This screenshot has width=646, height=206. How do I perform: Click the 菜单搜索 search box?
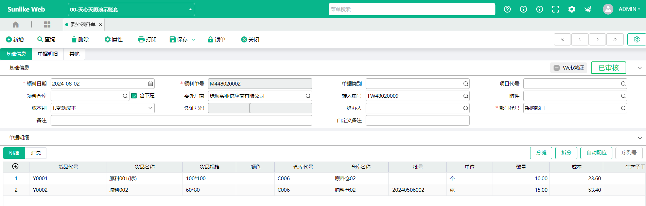412,9
